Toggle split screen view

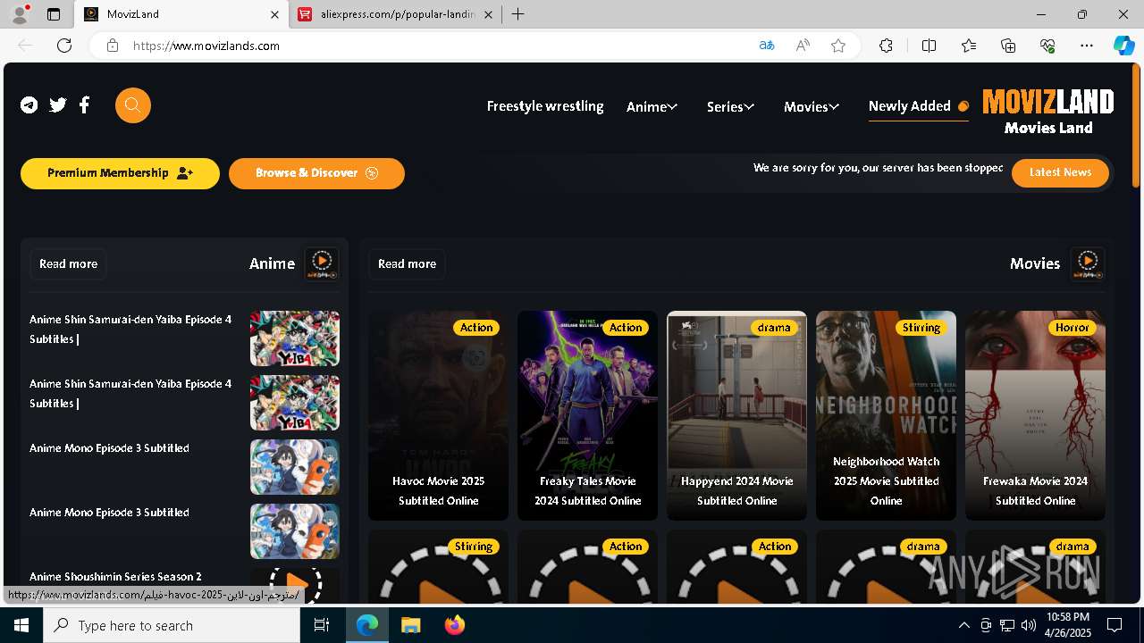tap(929, 46)
